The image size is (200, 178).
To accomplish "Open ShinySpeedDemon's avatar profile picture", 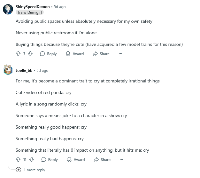I will click(8, 9).
